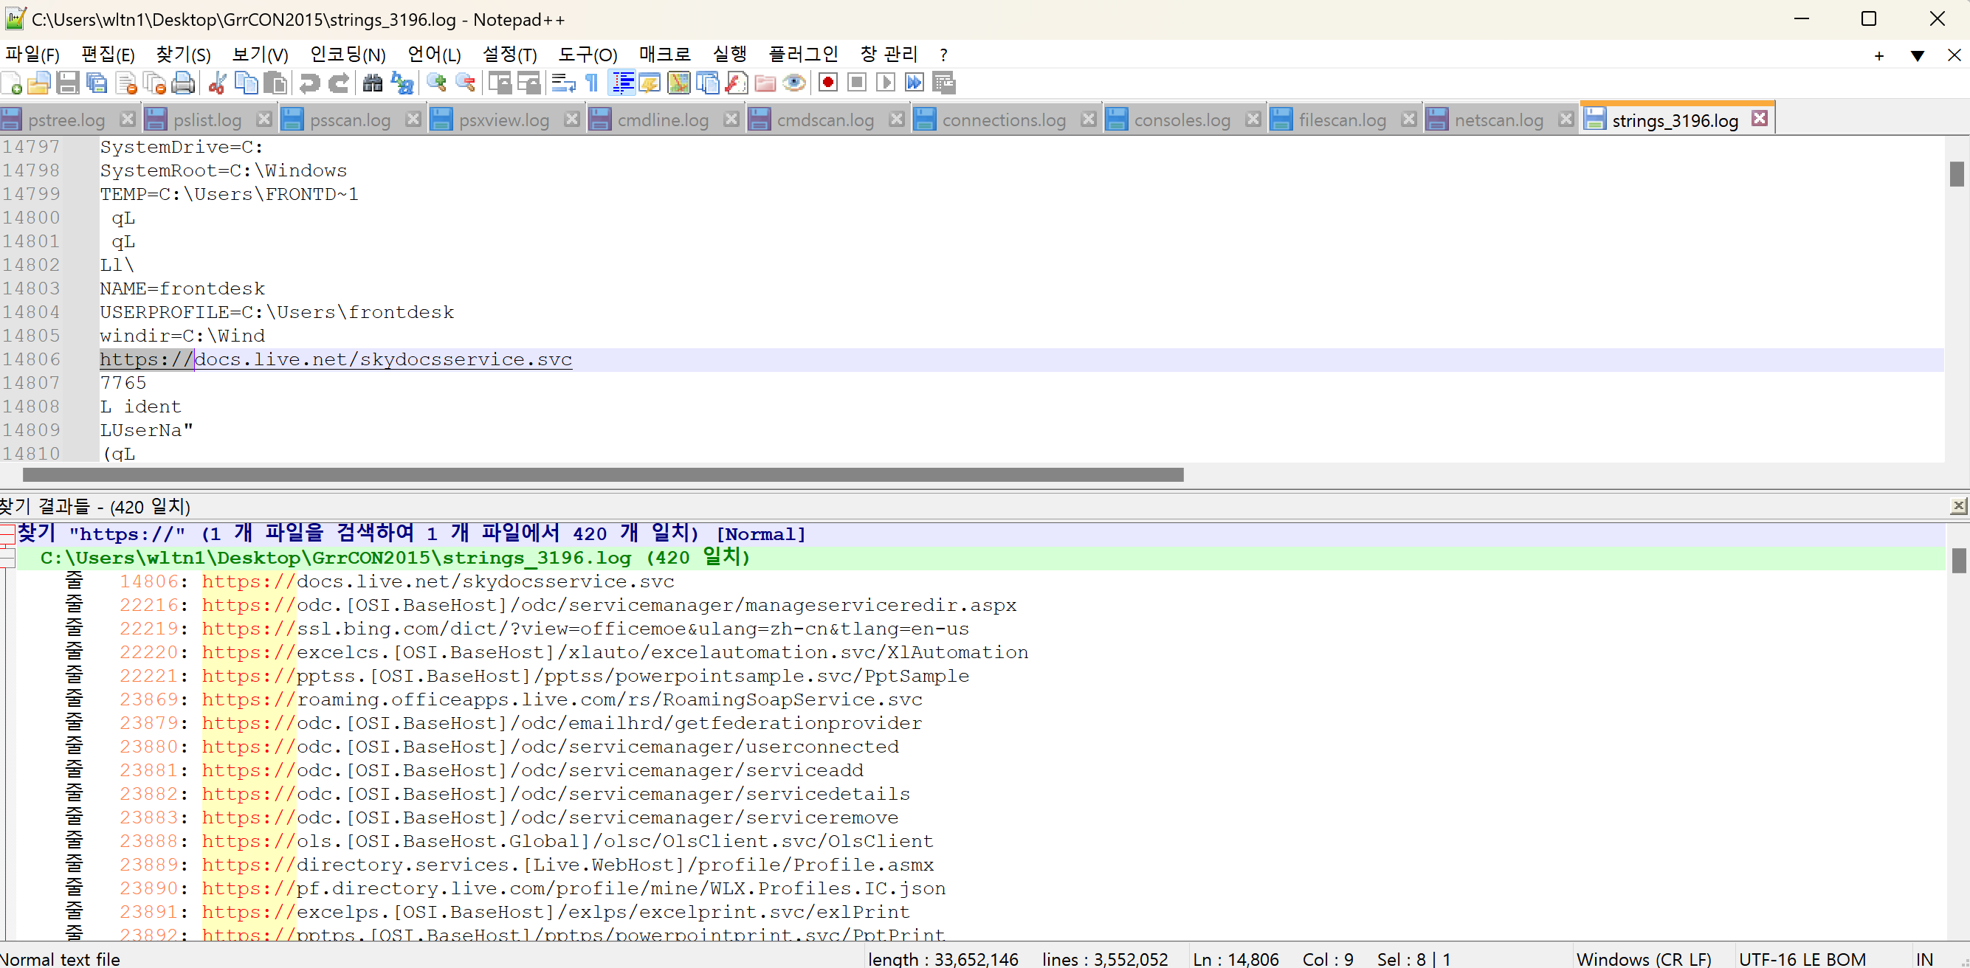Viewport: 1970px width, 968px height.
Task: Open the 찾기(S) menu
Action: click(x=184, y=55)
